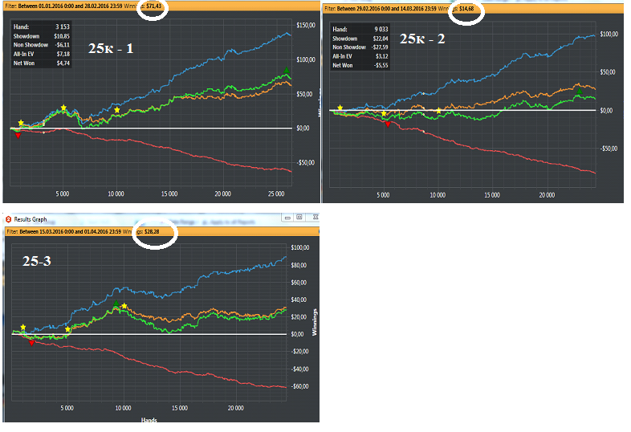Click the red hexagon Results Graph window icon
This screenshot has width=631, height=432.
[x=9, y=219]
